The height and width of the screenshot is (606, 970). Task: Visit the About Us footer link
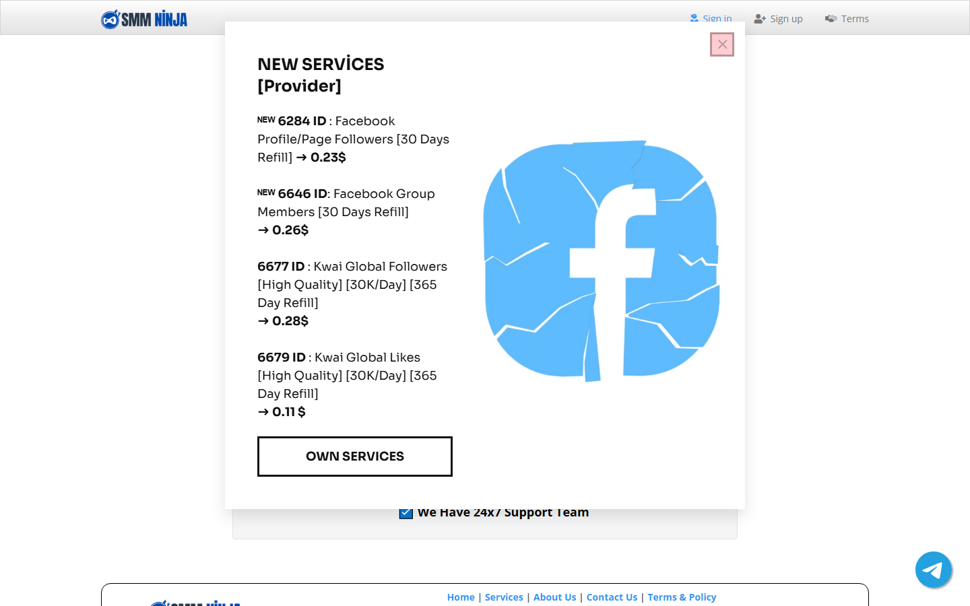pyautogui.click(x=554, y=597)
